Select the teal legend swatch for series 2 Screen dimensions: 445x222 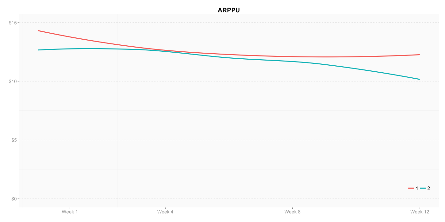[423, 188]
